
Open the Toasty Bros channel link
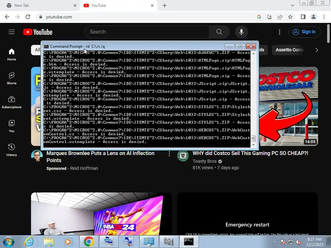204,161
